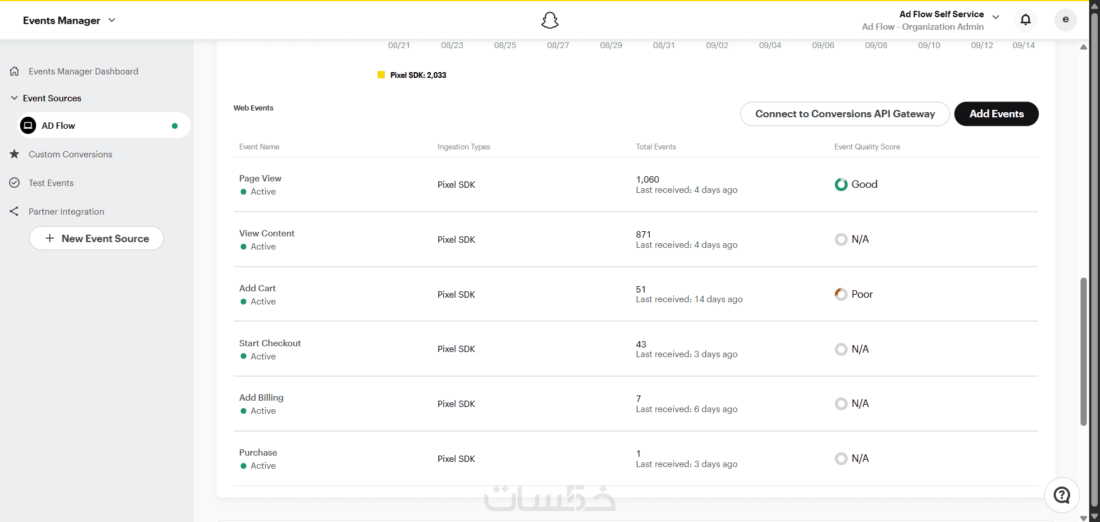Image resolution: width=1100 pixels, height=522 pixels.
Task: Click the vertical page scrollbar
Action: [1083, 351]
